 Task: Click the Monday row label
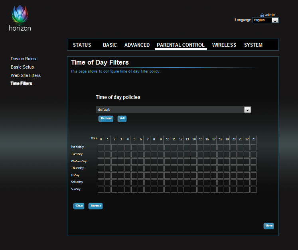77,147
